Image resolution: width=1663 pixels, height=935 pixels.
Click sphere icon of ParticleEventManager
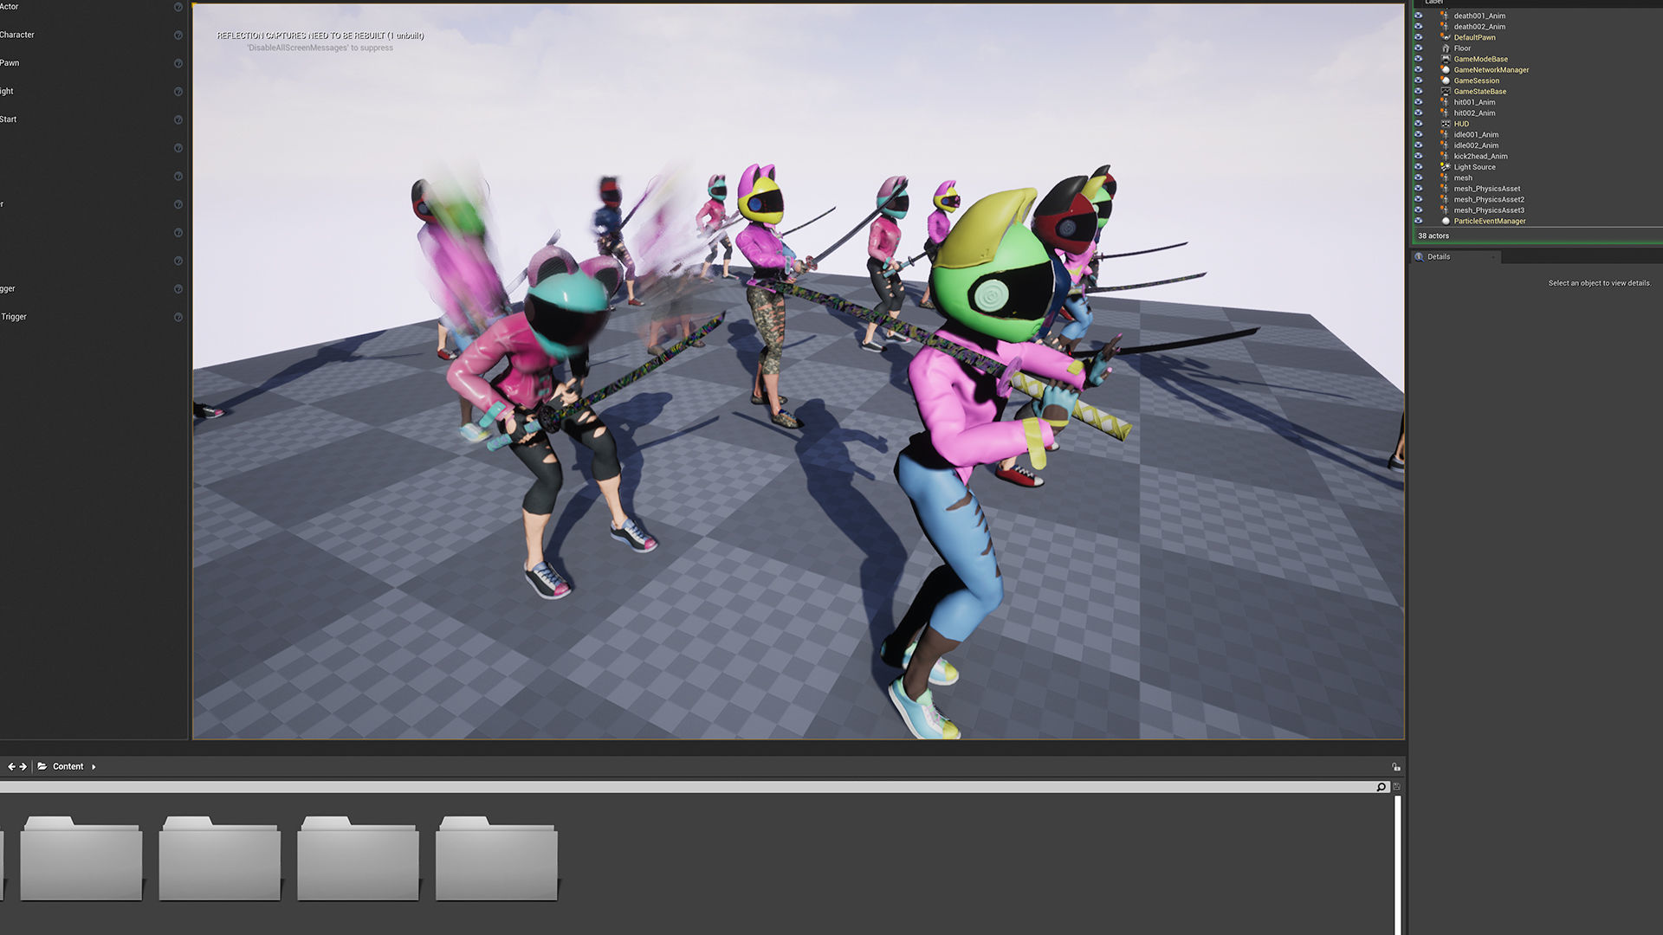(1445, 222)
